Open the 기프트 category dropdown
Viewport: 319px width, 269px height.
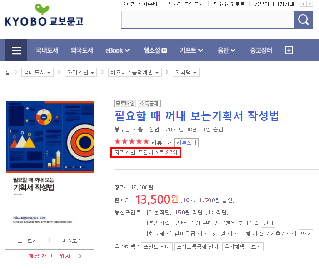tap(191, 50)
